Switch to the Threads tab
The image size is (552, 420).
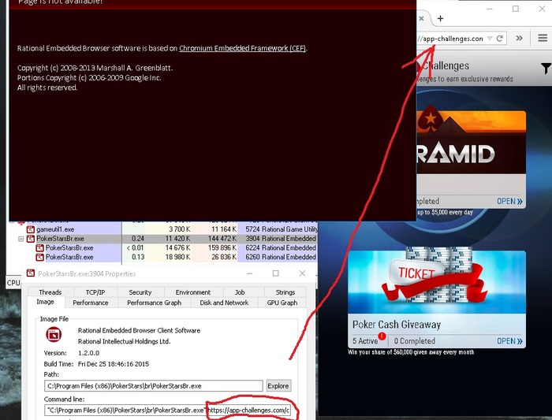click(x=50, y=292)
